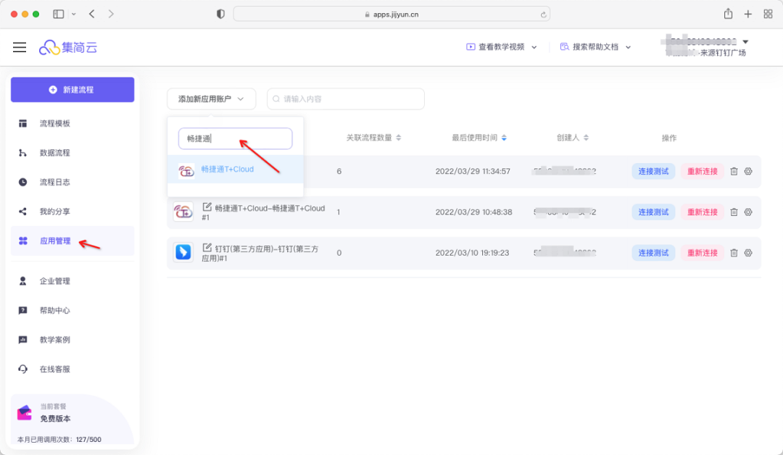
Task: Open settings gear in the 11:34:57 row
Action: 748,171
